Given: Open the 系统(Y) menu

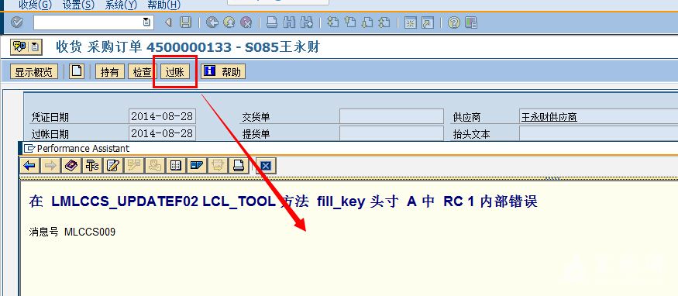Looking at the screenshot, I should [121, 5].
